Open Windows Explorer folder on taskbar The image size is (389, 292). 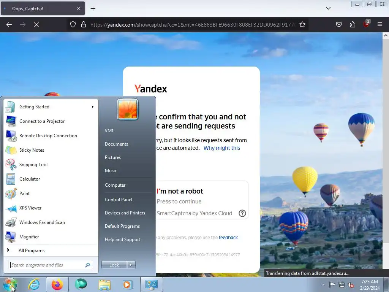click(104, 284)
